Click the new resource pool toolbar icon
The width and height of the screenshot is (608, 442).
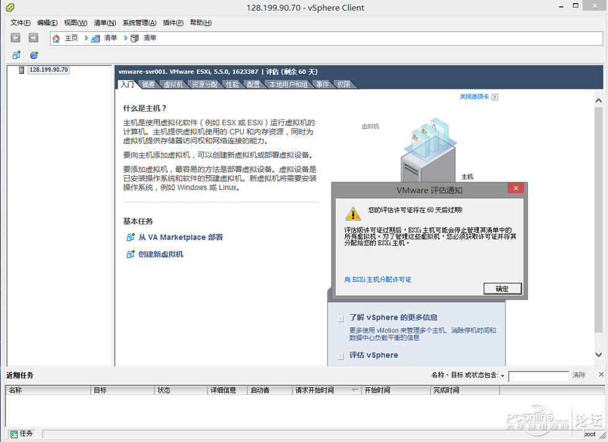34,55
